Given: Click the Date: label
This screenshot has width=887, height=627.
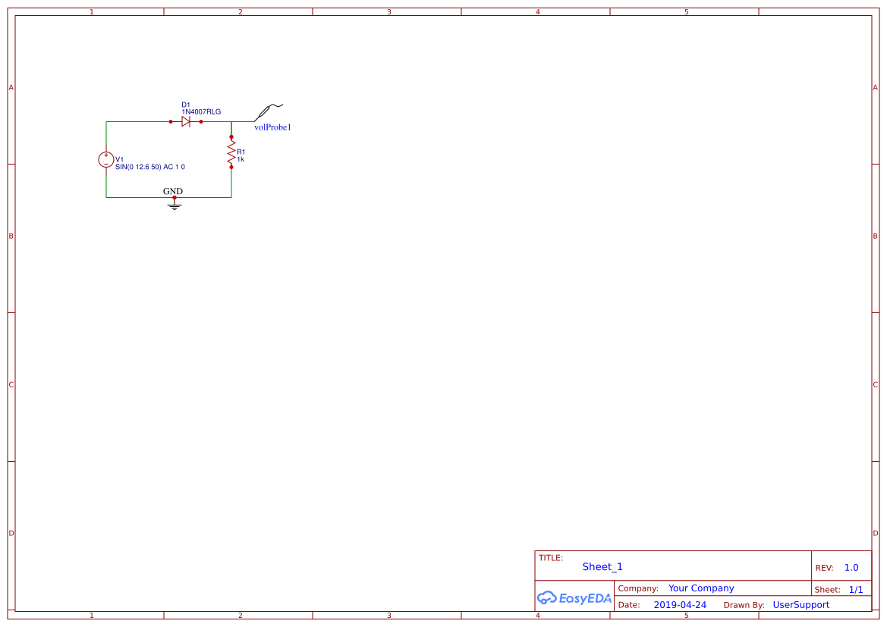Looking at the screenshot, I should click(629, 605).
